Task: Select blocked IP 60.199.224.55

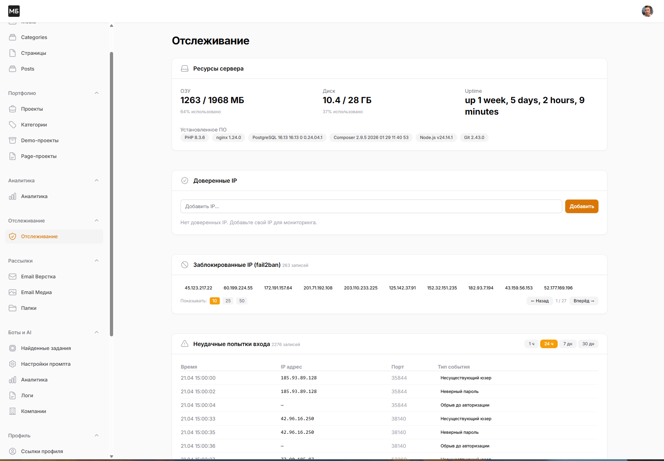Action: [x=238, y=288]
